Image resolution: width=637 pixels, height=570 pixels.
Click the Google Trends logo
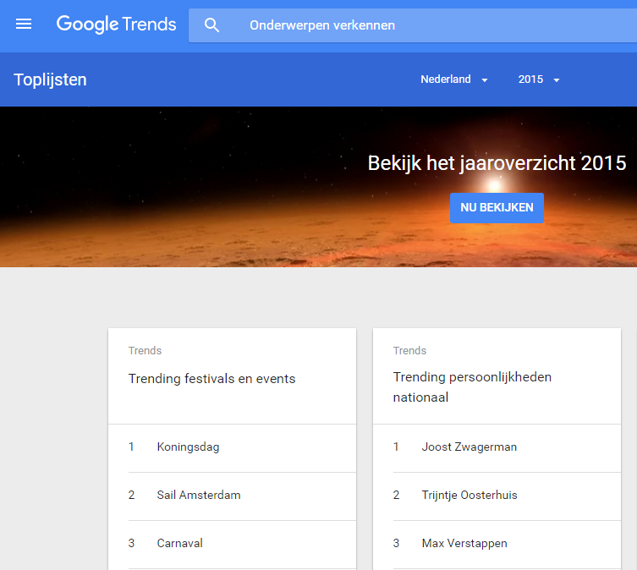(116, 25)
